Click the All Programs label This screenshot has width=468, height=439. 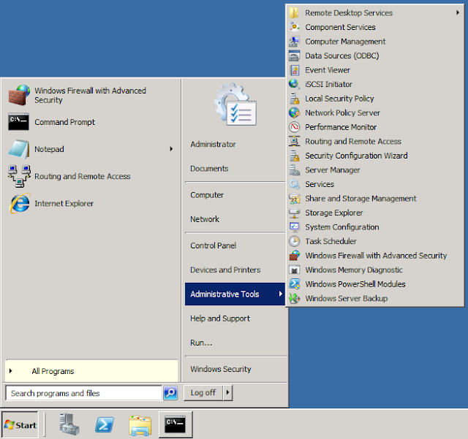click(53, 371)
